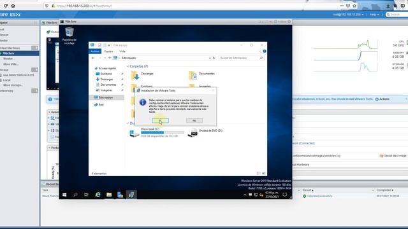Open Task View on taskbar

tap(87, 195)
